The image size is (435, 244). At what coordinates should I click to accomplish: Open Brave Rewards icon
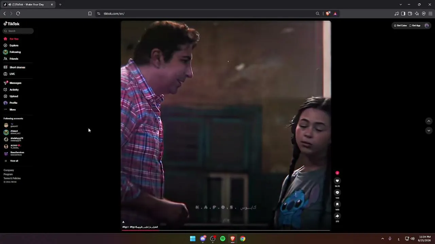point(335,14)
